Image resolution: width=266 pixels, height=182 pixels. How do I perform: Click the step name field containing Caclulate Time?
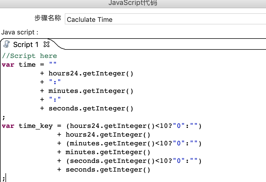[165, 19]
